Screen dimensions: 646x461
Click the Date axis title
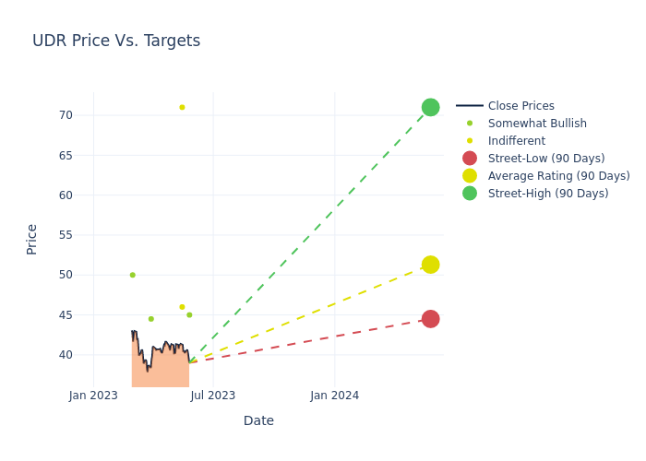pos(258,420)
